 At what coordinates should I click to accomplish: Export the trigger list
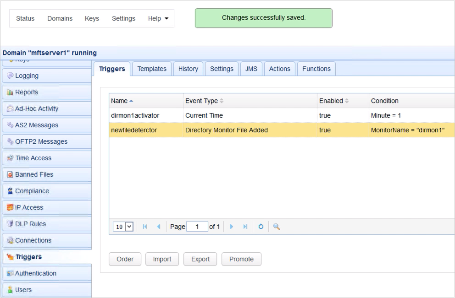pos(200,259)
